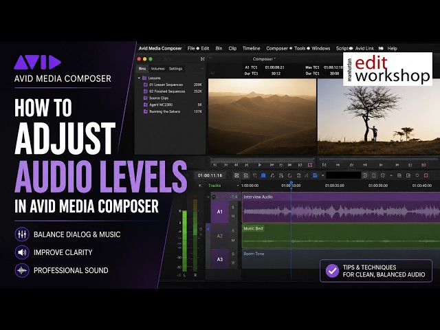Click the red icon ending the timeline toolbar
440x330 pixels.
coord(426,175)
